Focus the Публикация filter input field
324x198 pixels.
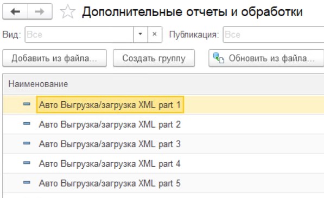click(x=274, y=35)
